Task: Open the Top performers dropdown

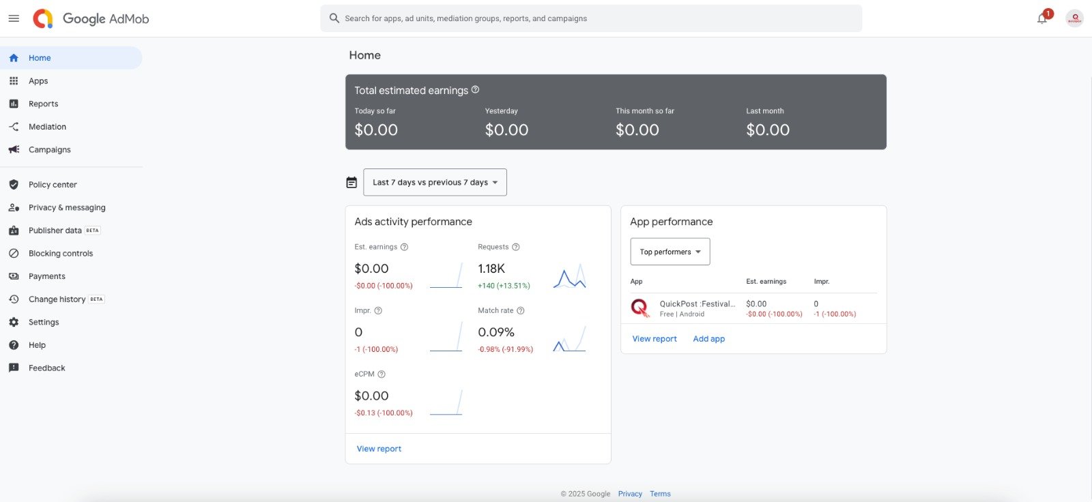Action: [x=670, y=252]
